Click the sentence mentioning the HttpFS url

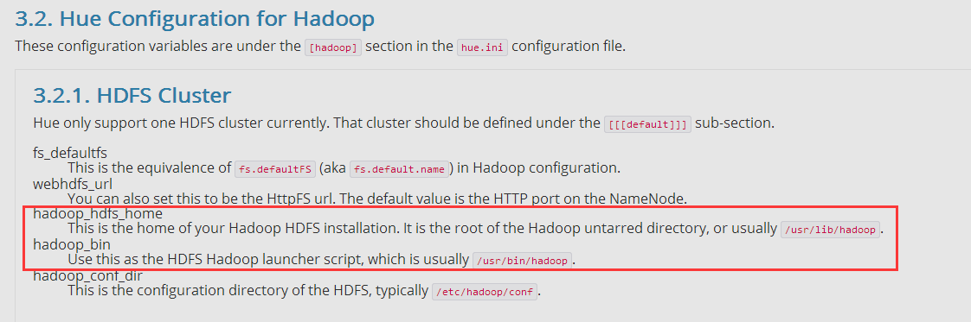(377, 199)
